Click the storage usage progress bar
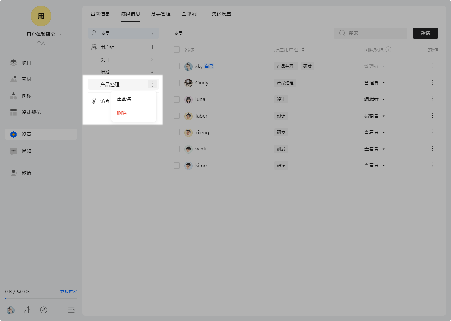 pyautogui.click(x=41, y=298)
